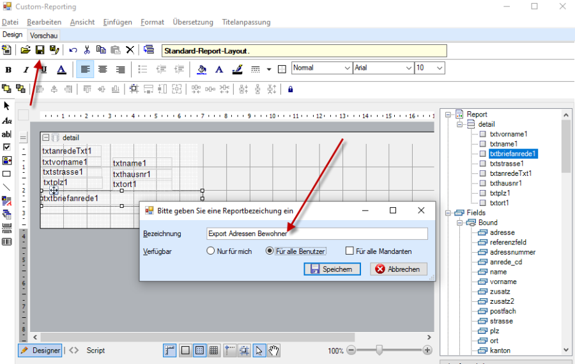Image resolution: width=575 pixels, height=364 pixels.
Task: Select the checkbox tool in toolbox
Action: click(6, 147)
